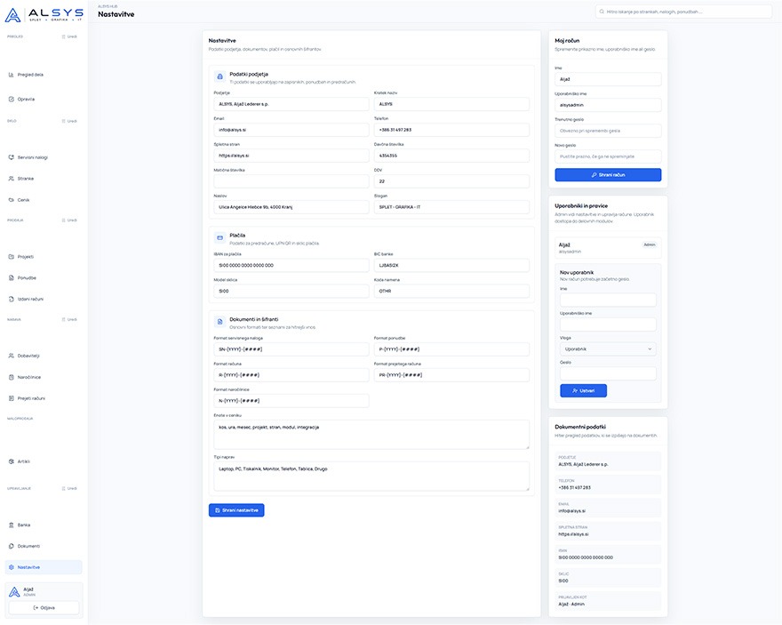
Task: Click the Telefon field
Action: pyautogui.click(x=451, y=130)
